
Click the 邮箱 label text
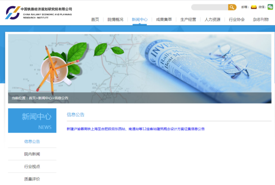click(245, 7)
